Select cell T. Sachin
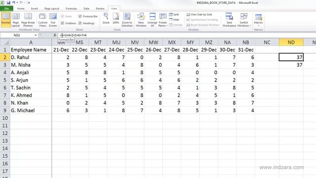The image size is (316, 178). pyautogui.click(x=31, y=88)
